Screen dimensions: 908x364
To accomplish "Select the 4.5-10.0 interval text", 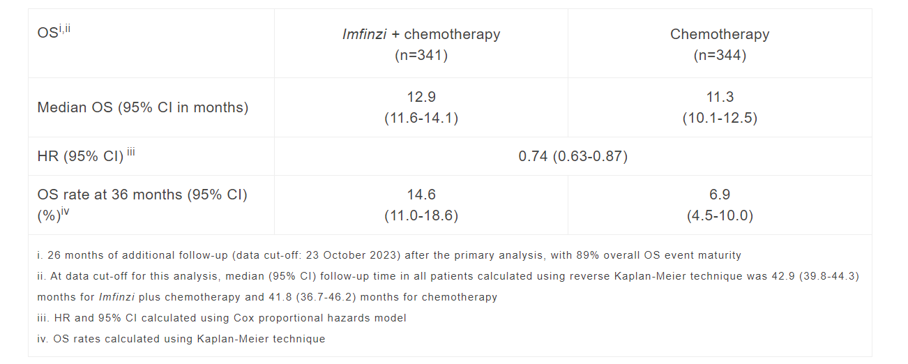I will click(720, 215).
